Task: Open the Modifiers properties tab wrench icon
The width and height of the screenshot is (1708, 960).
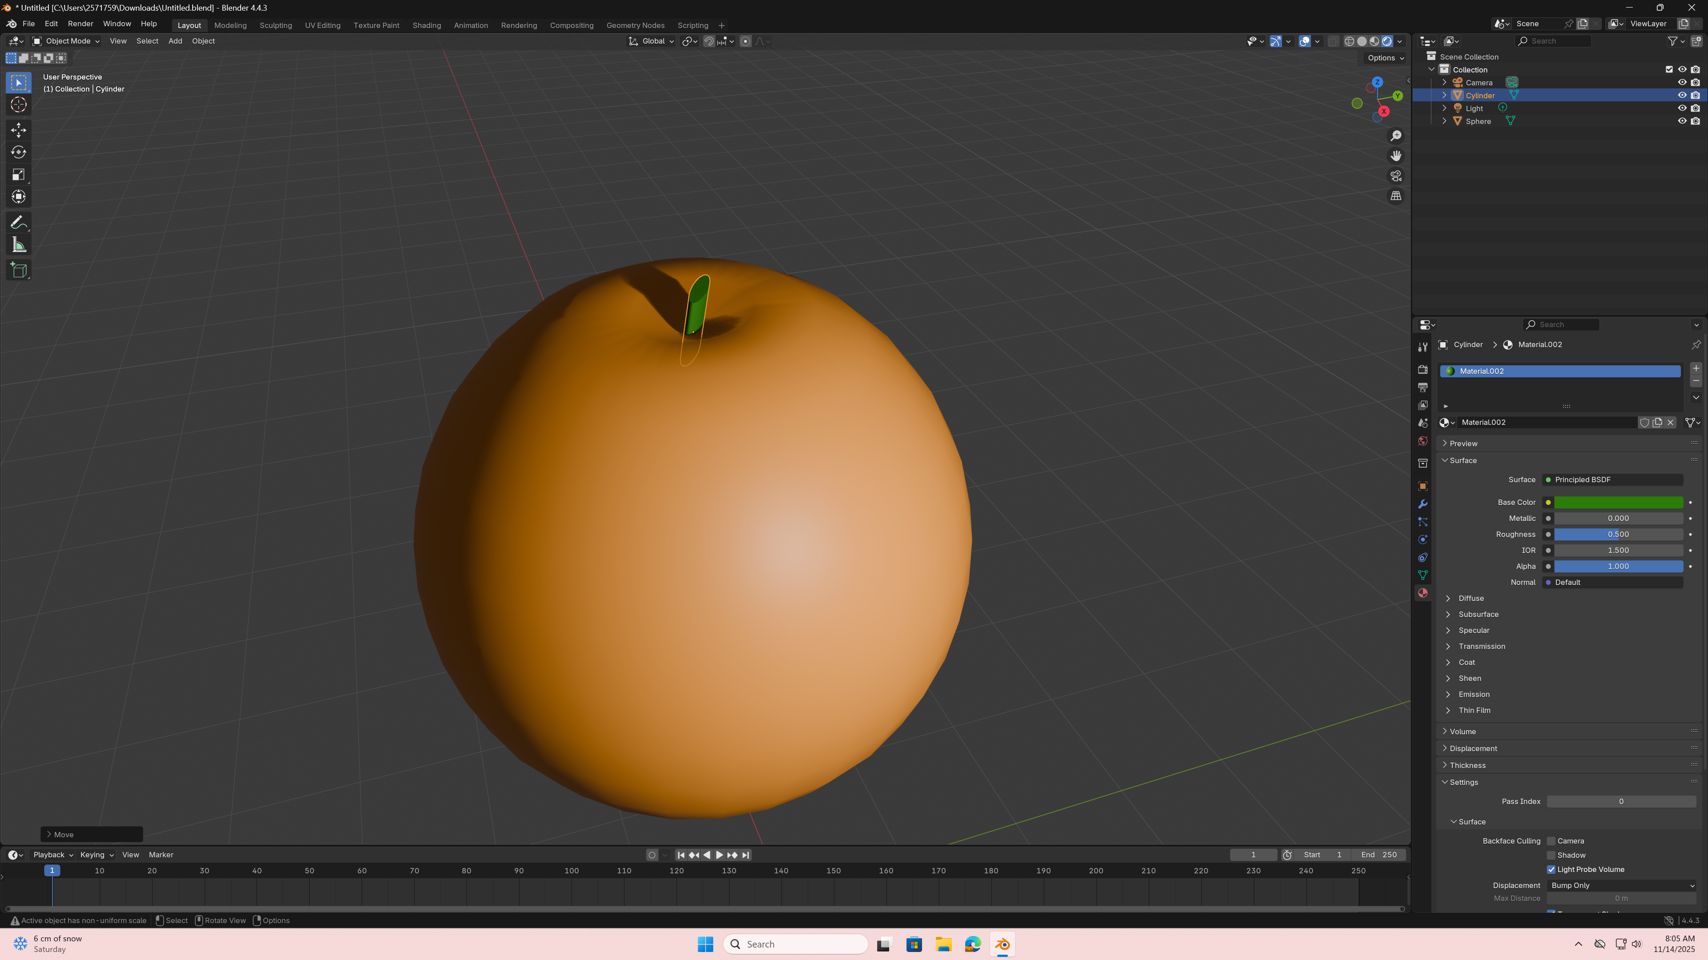Action: point(1423,504)
